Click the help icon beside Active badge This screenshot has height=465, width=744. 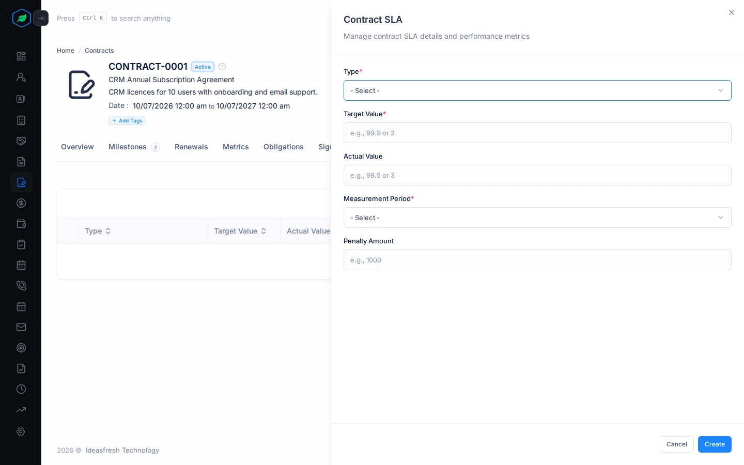pyautogui.click(x=222, y=67)
